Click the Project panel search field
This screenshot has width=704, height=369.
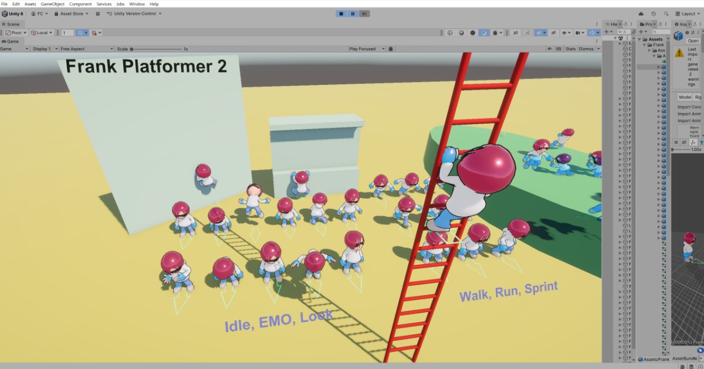point(662,32)
